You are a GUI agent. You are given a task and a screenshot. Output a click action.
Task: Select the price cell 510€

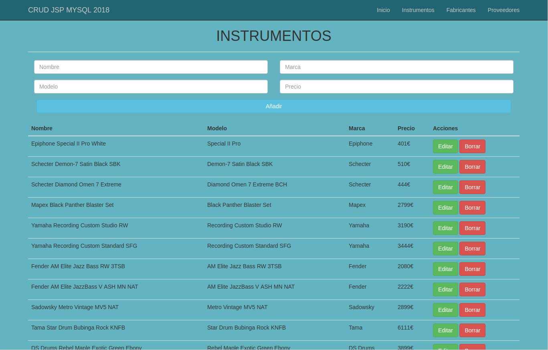click(x=404, y=164)
